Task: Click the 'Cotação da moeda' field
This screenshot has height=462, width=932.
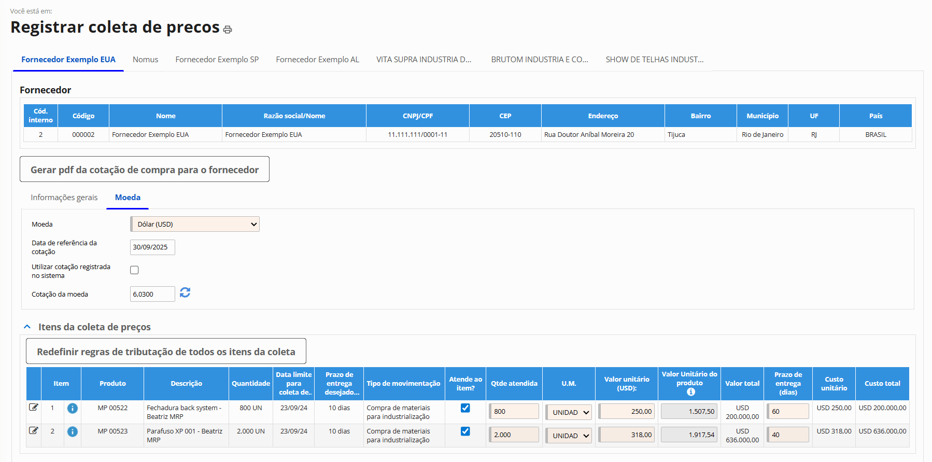Action: point(152,294)
